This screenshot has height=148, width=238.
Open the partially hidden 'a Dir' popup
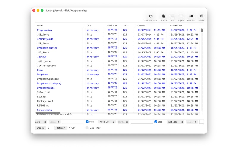40,122
